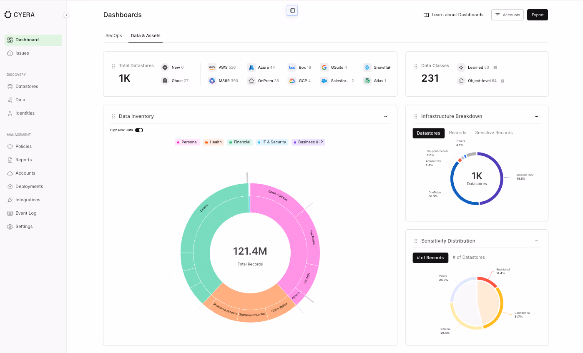Open the Infrastructure Breakdown options menu
583x353 pixels.
(536, 117)
